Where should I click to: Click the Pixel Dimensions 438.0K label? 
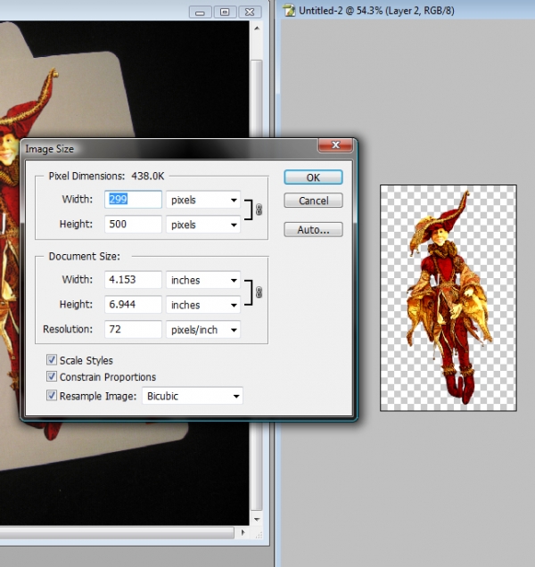[x=106, y=177]
